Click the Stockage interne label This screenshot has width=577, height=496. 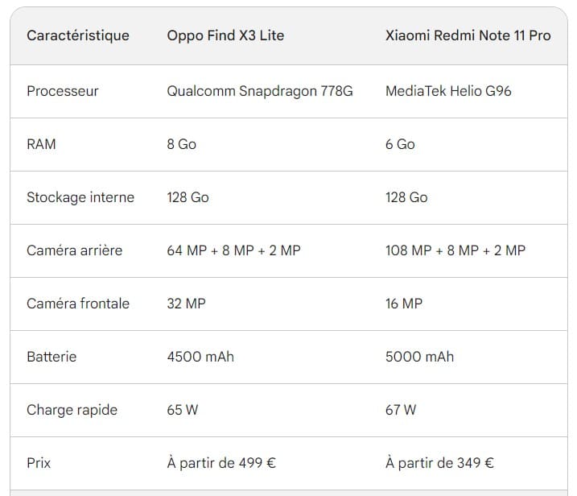(x=80, y=197)
